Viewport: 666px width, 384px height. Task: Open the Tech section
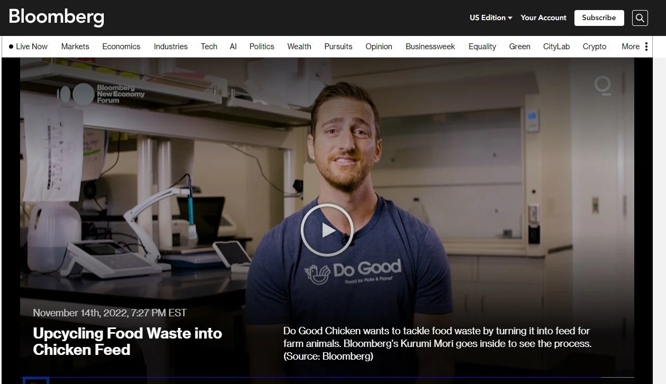click(209, 47)
